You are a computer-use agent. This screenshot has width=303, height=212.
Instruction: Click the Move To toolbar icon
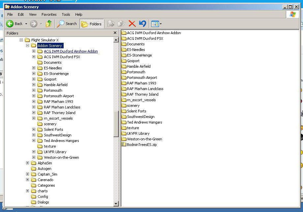click(111, 24)
